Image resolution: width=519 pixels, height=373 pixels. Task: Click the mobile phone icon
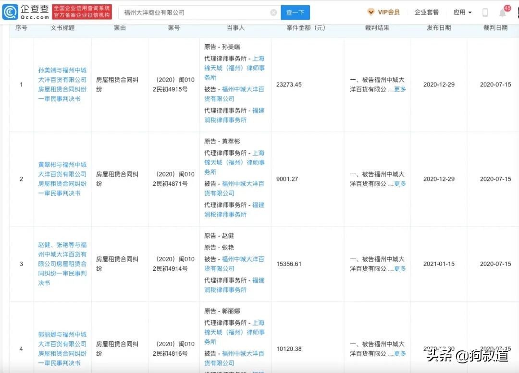[x=485, y=12]
